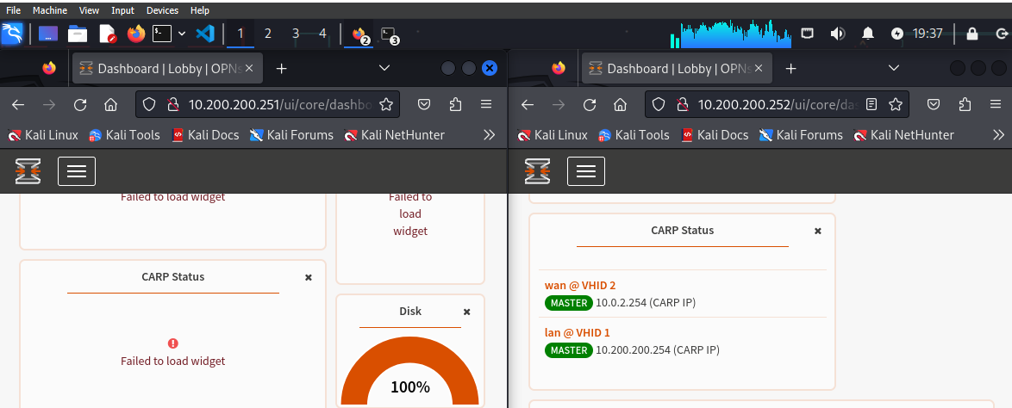Remove the failed CARP Status widget, left window

click(309, 277)
